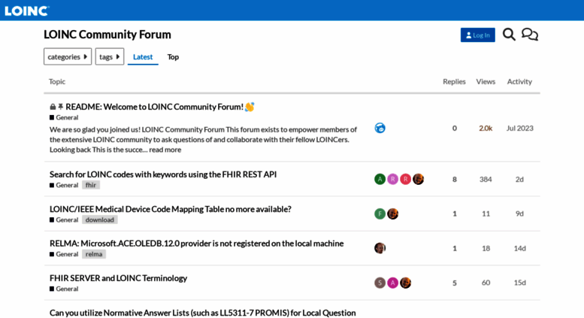Screen dimensions: 584x318
Task: Open green F avatar on LOINC/IEEE row
Action: (x=380, y=214)
